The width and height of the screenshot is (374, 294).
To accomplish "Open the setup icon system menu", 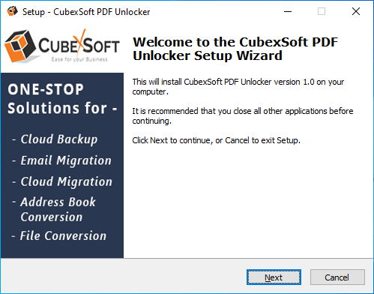I will click(12, 11).
